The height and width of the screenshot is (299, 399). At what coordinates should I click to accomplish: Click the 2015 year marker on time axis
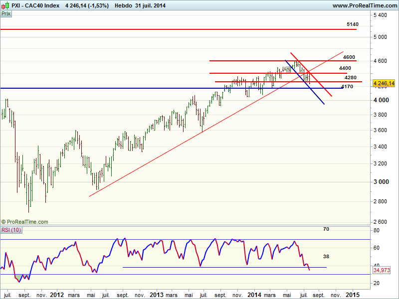point(353,294)
